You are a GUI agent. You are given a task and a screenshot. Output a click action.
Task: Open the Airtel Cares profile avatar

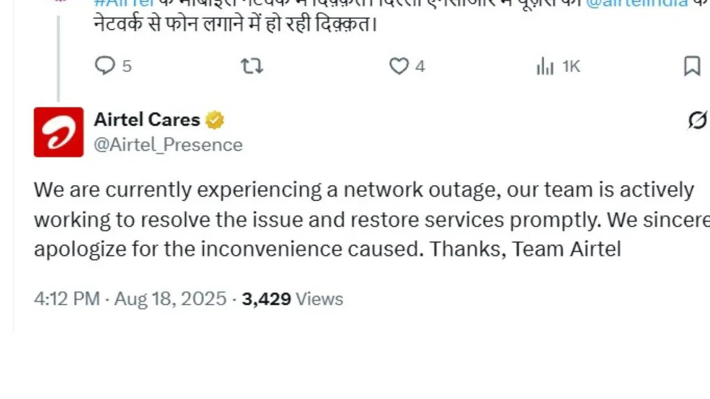(59, 132)
